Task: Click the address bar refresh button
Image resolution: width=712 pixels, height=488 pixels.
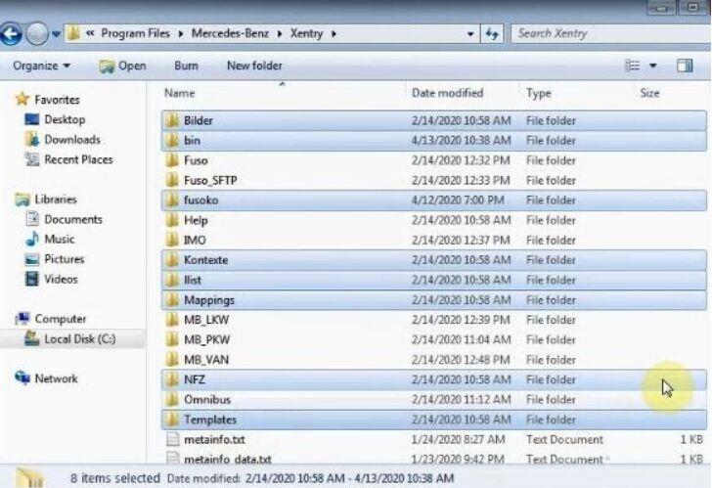Action: tap(492, 34)
